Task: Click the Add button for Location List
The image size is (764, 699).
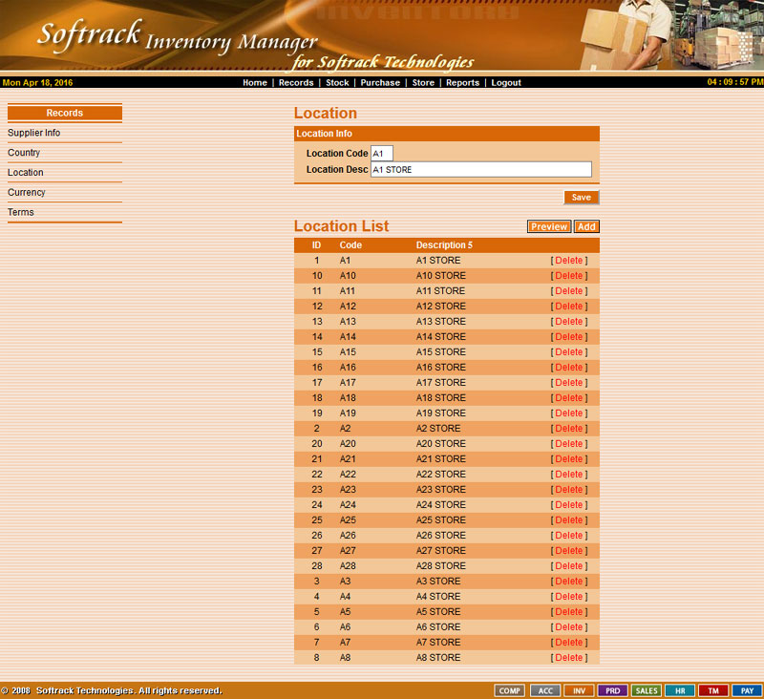Action: tap(586, 227)
